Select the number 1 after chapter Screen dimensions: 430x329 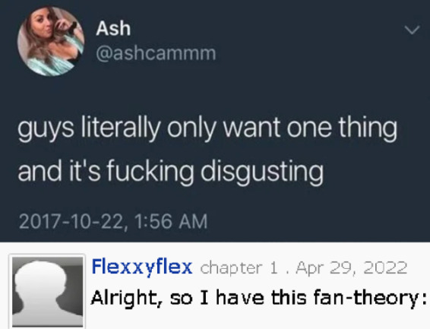[x=273, y=268]
